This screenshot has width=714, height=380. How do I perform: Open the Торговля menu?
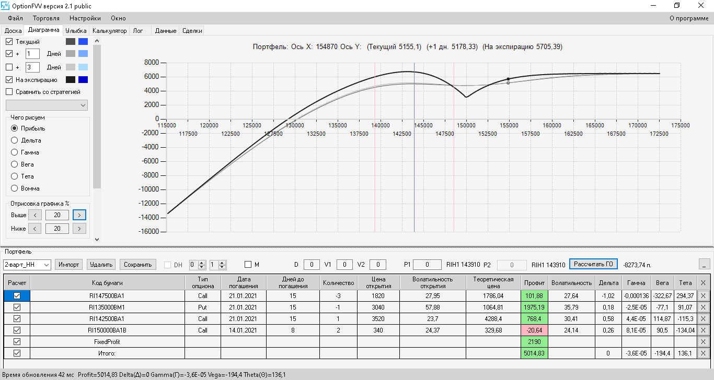point(46,18)
